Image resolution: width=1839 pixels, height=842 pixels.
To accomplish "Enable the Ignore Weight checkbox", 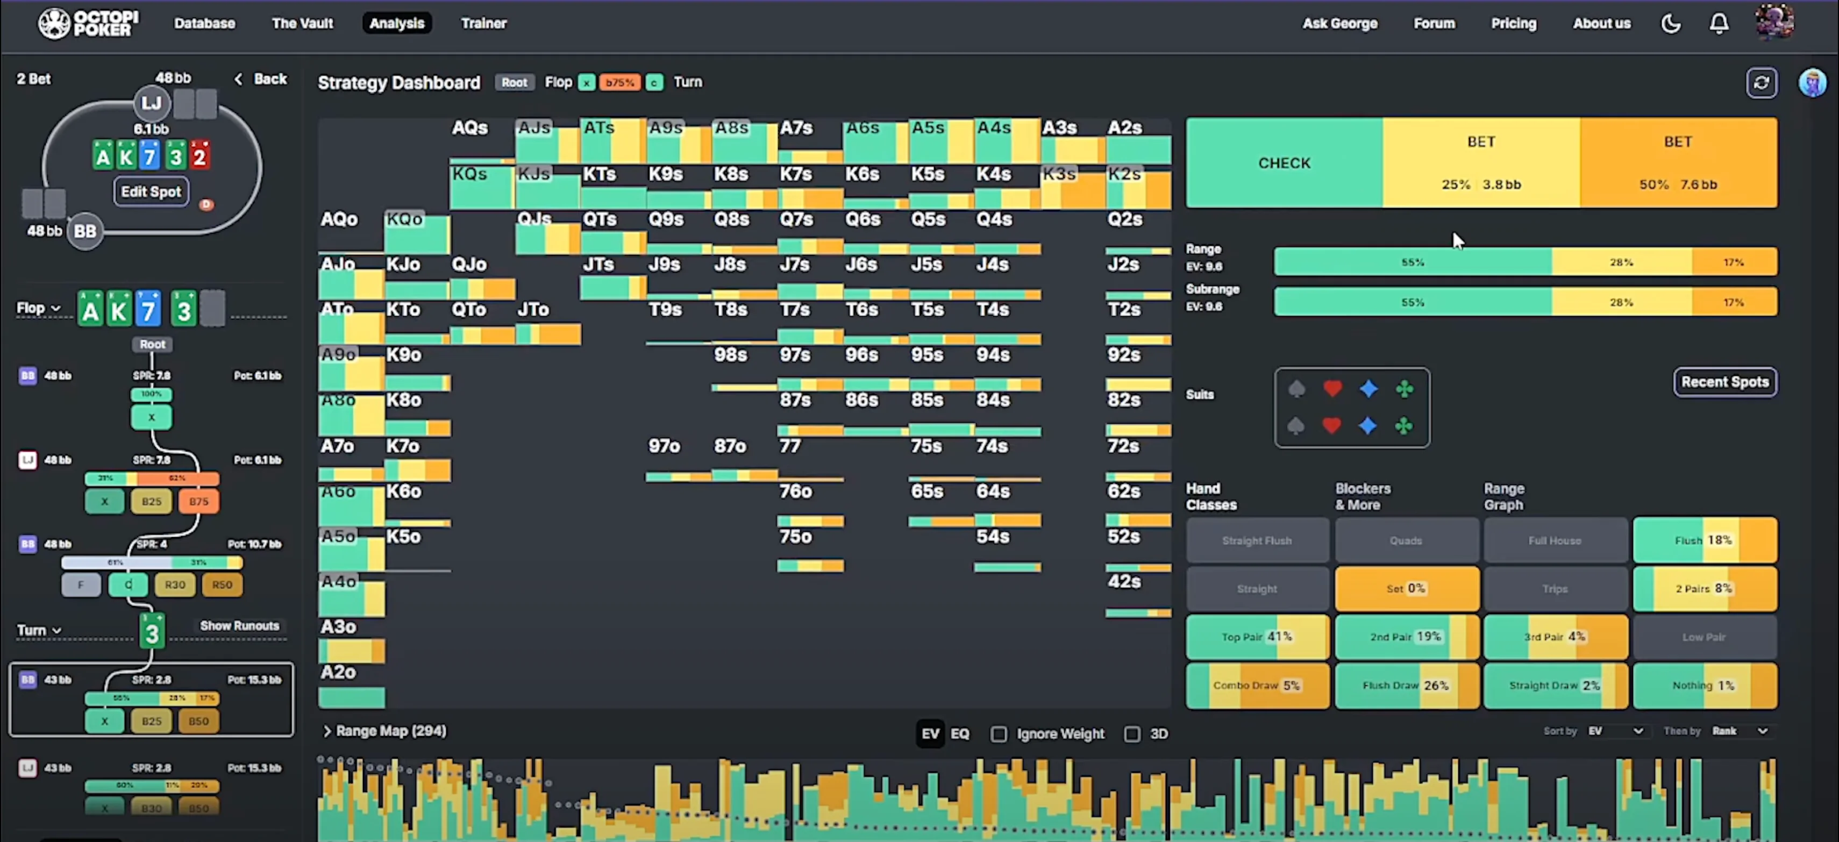I will tap(999, 733).
